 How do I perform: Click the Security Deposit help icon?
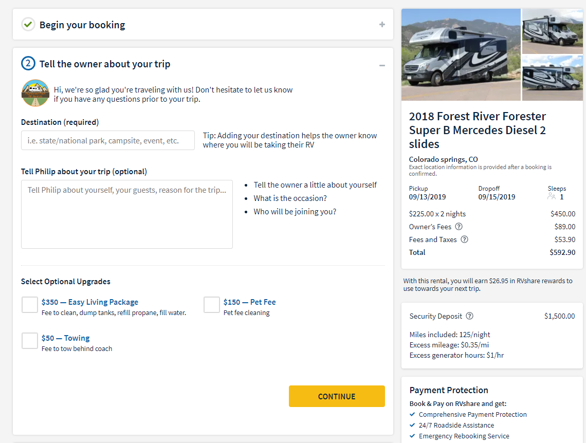[470, 316]
